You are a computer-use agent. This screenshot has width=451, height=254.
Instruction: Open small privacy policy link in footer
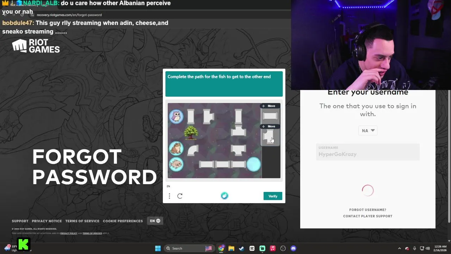[69, 233]
